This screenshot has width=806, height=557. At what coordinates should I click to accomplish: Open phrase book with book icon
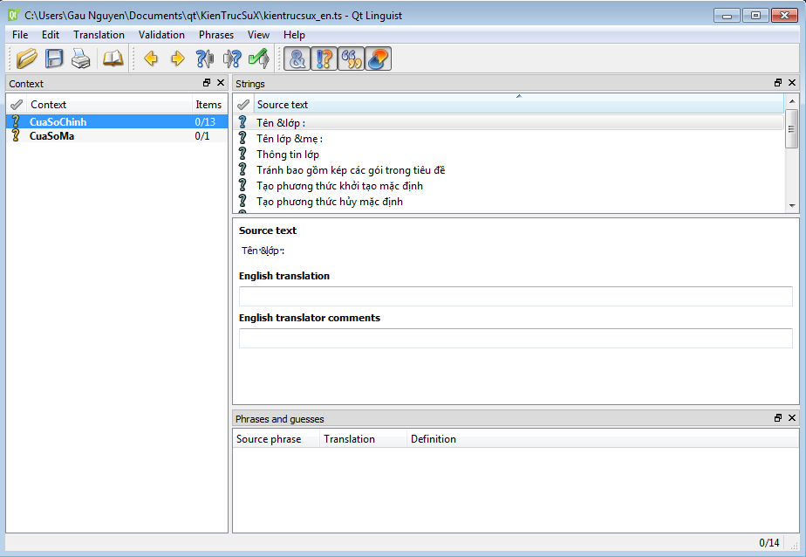pyautogui.click(x=113, y=58)
